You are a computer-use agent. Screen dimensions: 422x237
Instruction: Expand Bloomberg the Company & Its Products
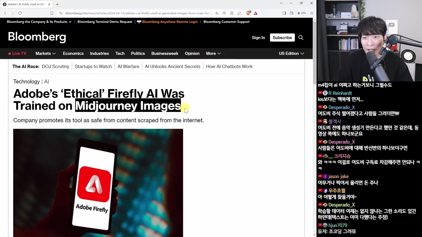point(39,22)
